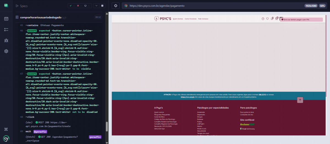Expand the Specs panel toggle

(x=17, y=6)
